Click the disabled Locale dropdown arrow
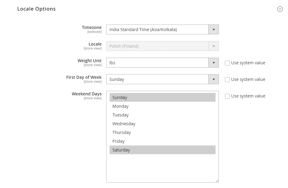Screen dimensions: 288x188 click(x=213, y=46)
